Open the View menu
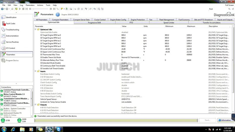235x132 pixels. coord(15,5)
